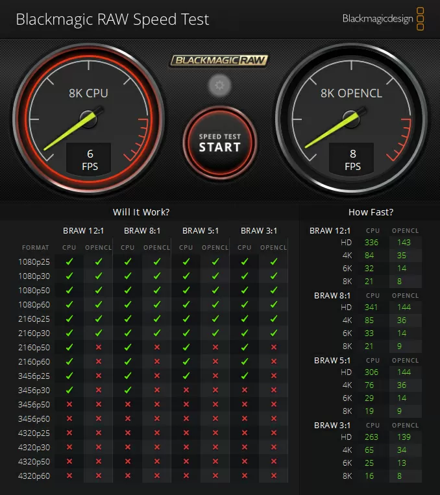This screenshot has height=495, width=440.
Task: Click the 4320p60 BRAW 3:1 OpenCL cross
Action: (274, 476)
